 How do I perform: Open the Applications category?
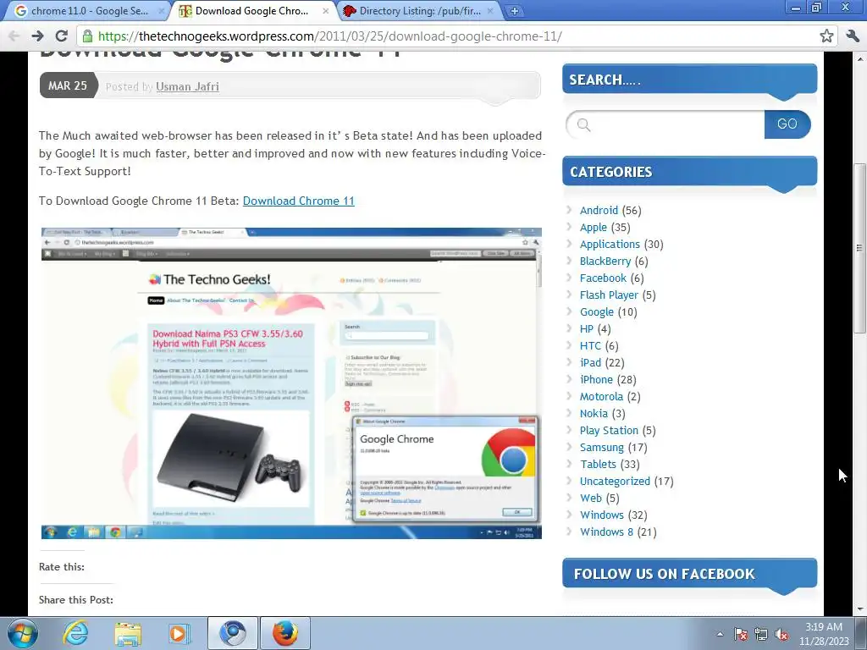click(x=610, y=245)
